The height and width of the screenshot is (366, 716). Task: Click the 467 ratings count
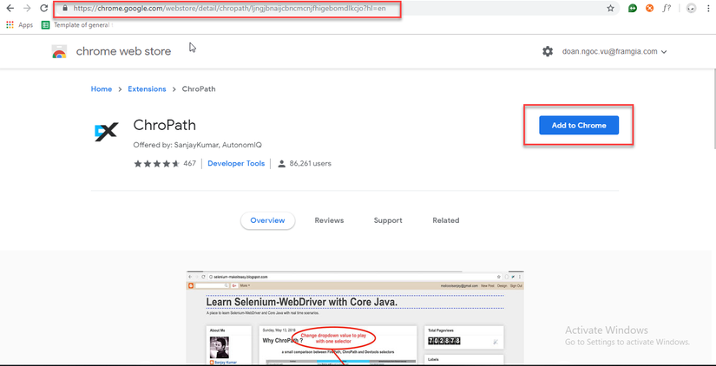[189, 163]
